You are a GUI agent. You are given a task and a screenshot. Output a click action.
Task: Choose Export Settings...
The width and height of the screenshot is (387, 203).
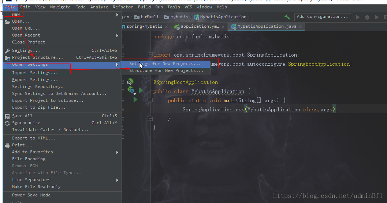click(62, 80)
